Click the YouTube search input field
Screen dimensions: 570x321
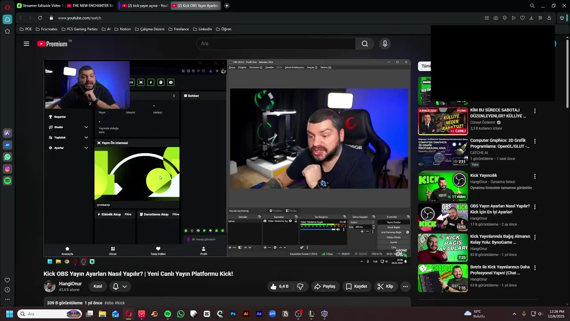tap(276, 44)
